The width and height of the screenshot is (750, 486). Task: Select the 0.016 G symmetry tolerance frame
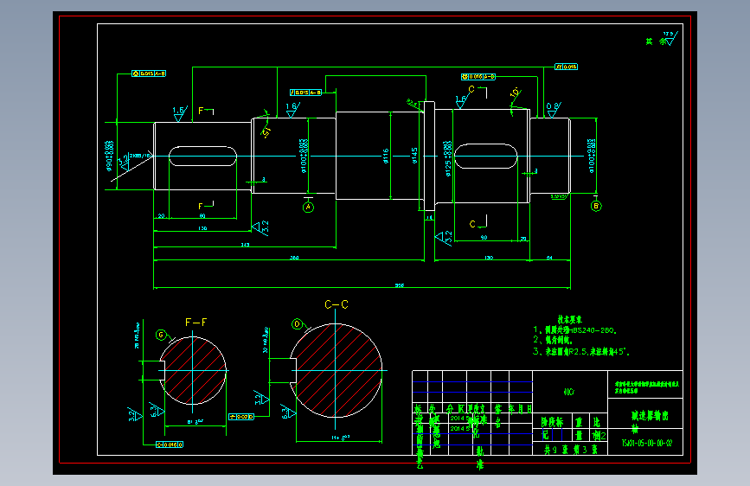click(170, 444)
